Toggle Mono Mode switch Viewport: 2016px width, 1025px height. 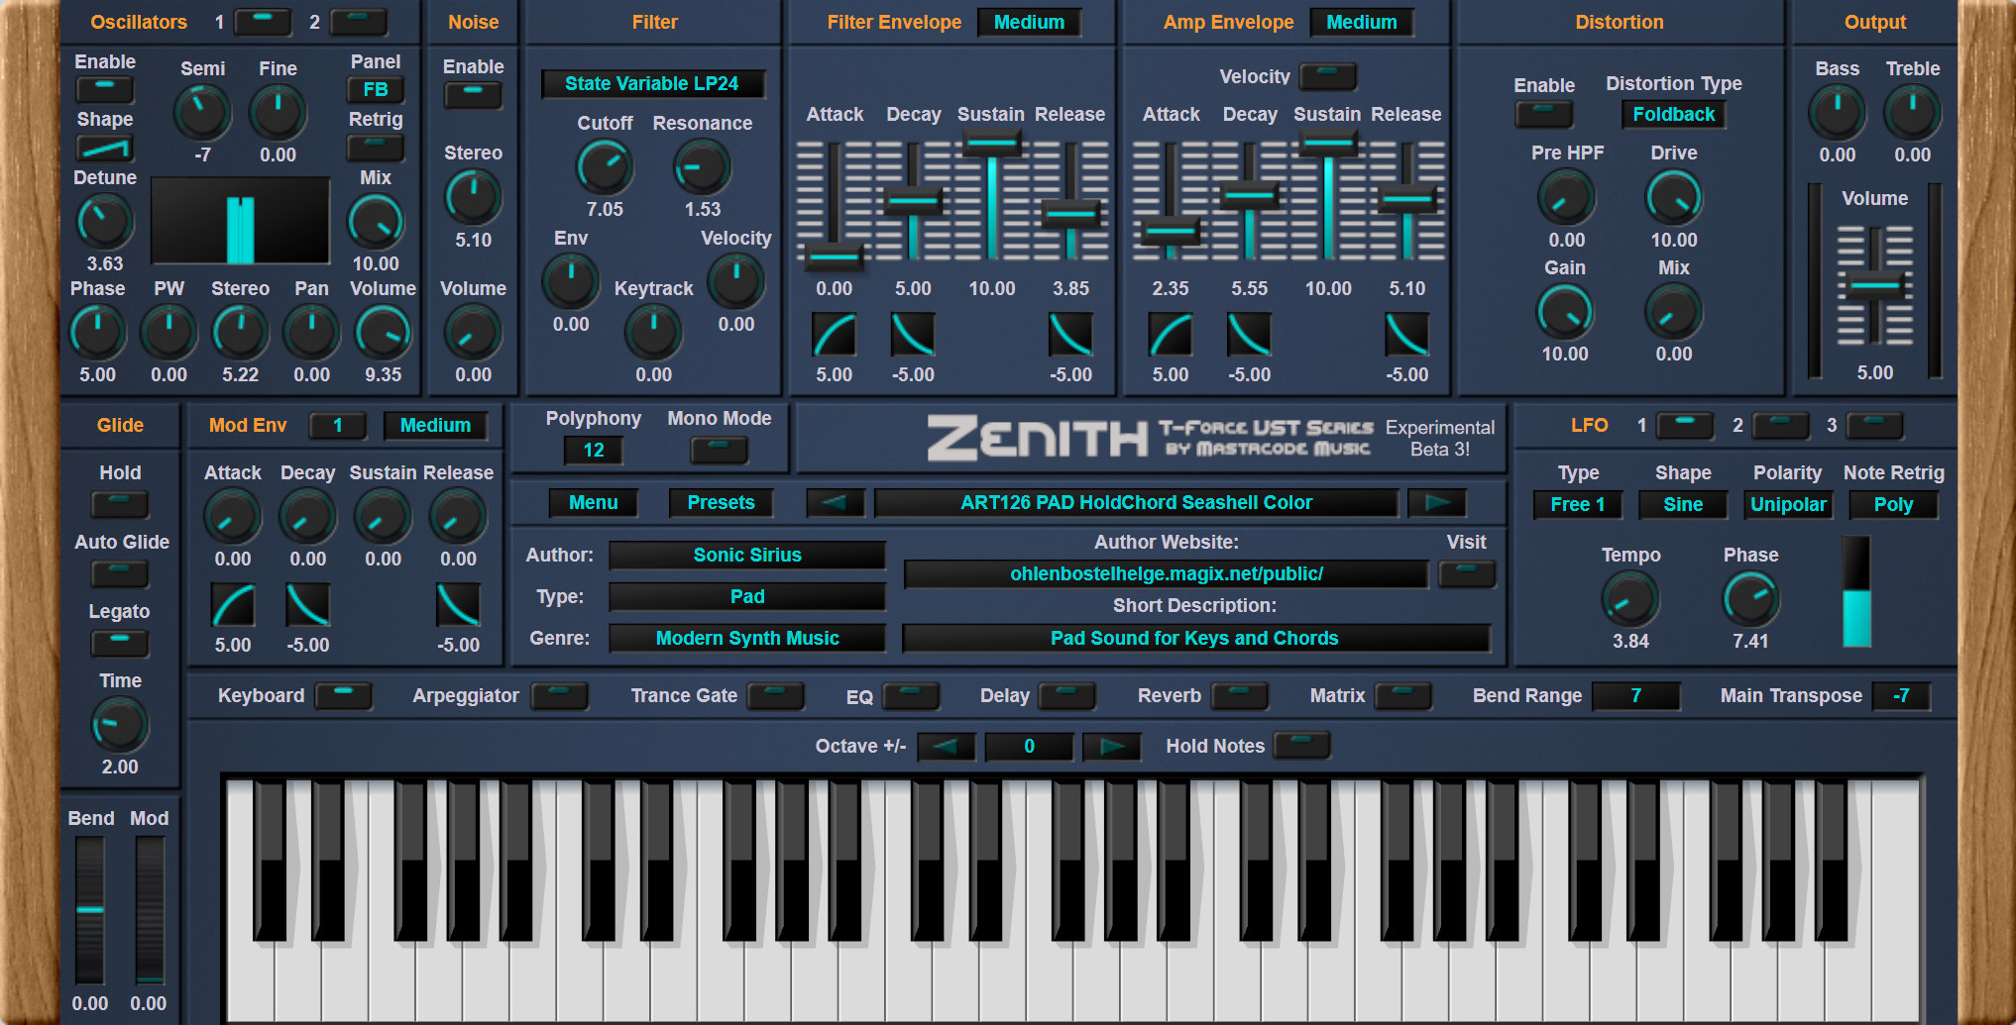click(x=720, y=450)
